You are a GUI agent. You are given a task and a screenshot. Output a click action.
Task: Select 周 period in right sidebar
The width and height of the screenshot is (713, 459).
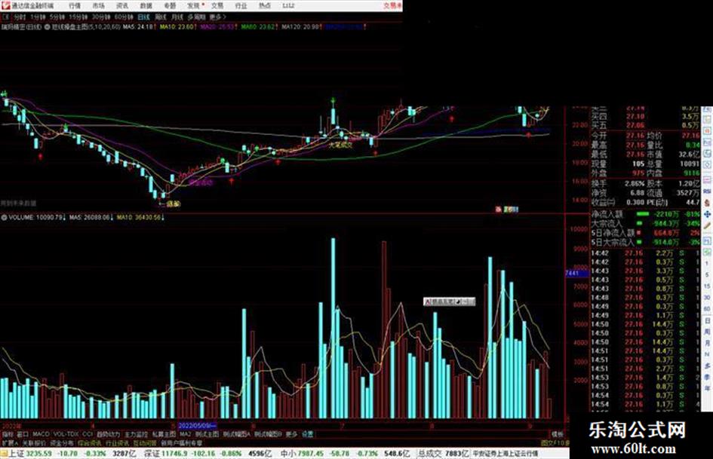click(707, 332)
